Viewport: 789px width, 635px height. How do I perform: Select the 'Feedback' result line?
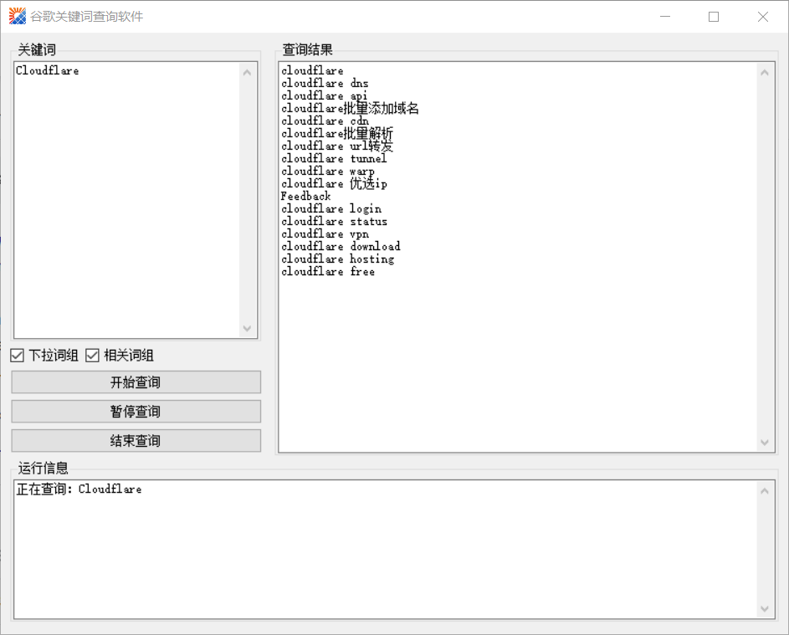click(306, 197)
